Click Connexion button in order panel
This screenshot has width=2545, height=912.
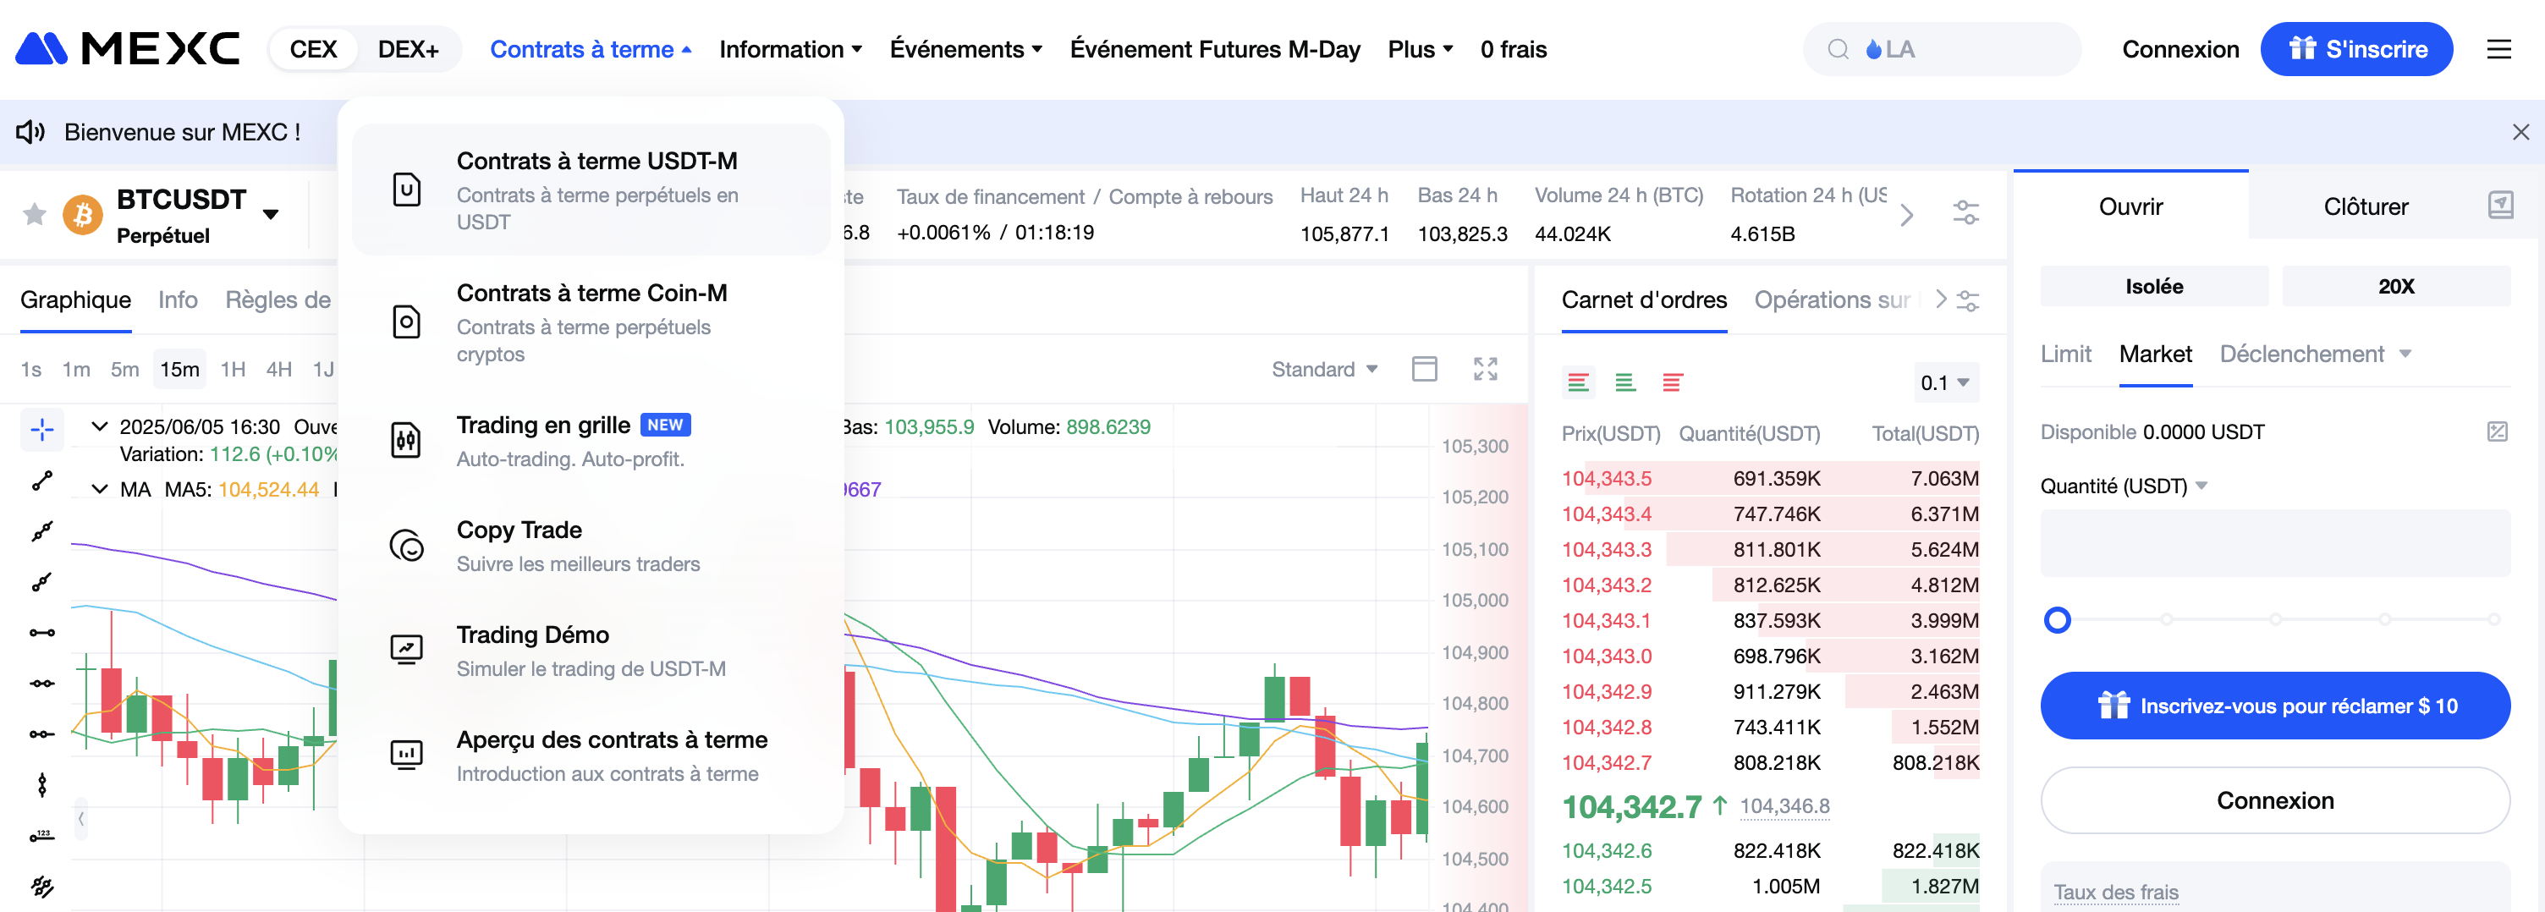tap(2274, 800)
